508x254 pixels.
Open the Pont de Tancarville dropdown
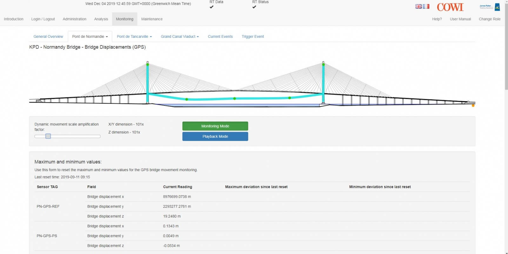tap(134, 37)
